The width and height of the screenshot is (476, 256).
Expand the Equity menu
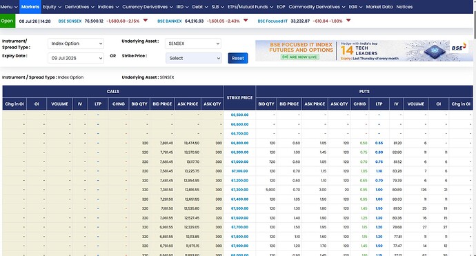click(x=52, y=7)
